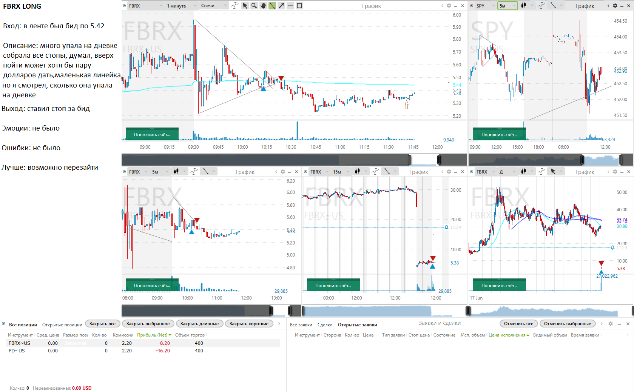Open settings gear of FBRX daily chart

[615, 172]
